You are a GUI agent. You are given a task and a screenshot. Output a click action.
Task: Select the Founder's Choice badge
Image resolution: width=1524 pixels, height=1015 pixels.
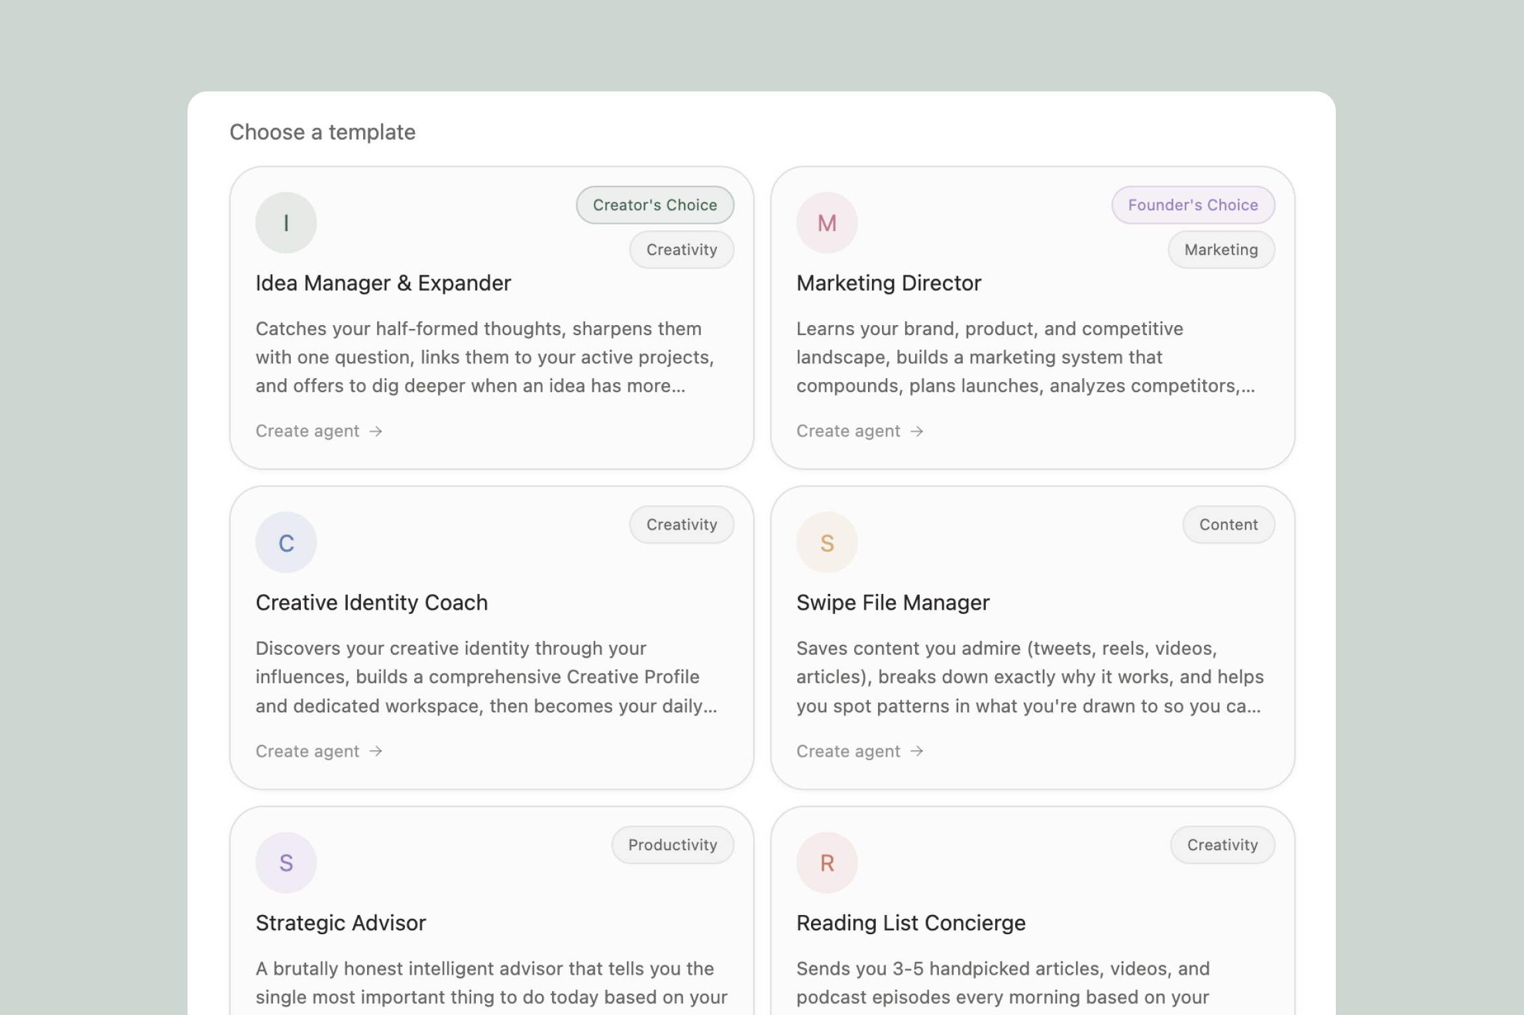pos(1192,205)
